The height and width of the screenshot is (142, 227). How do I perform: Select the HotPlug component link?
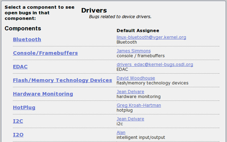24,107
